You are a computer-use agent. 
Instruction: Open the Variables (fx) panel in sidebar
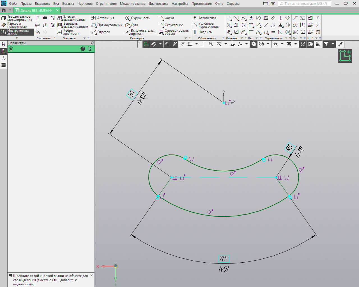pos(4,58)
